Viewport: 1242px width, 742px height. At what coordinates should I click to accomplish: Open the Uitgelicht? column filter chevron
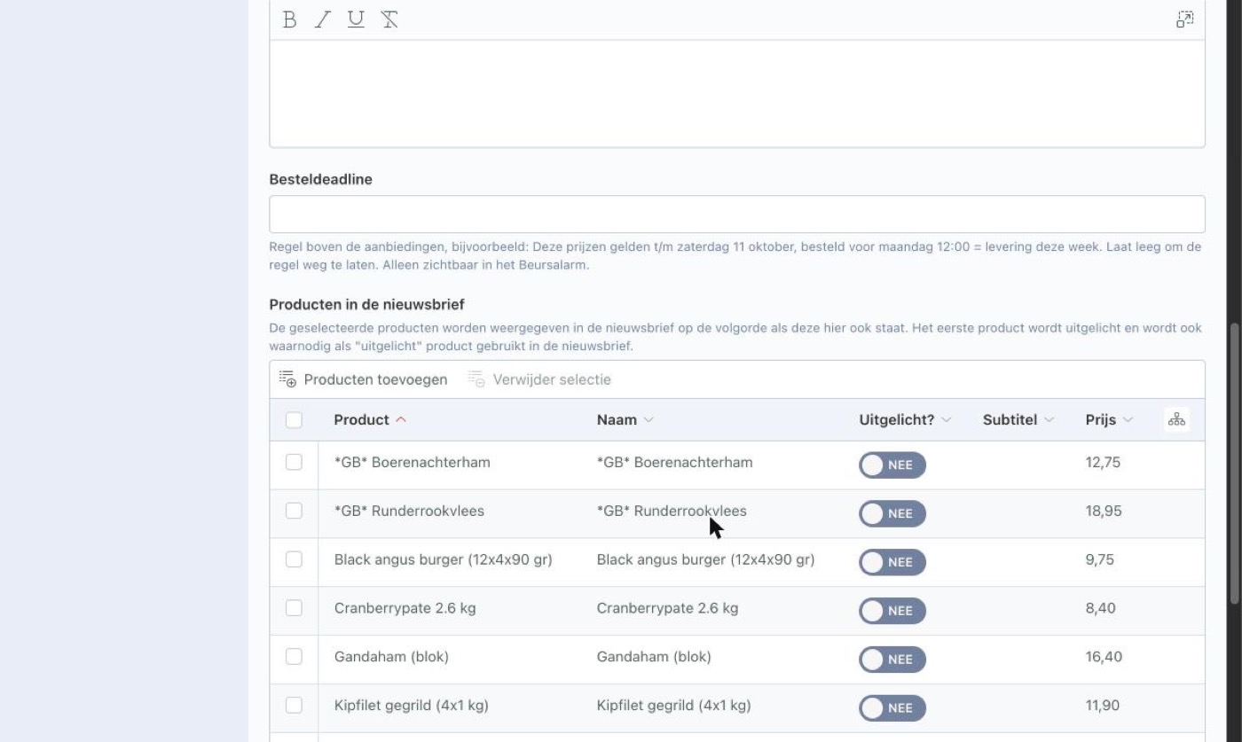[x=946, y=420]
